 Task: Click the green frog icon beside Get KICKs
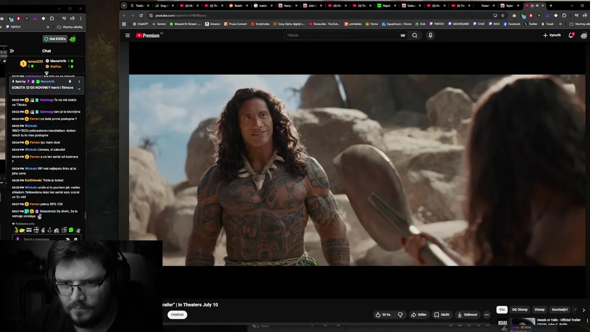(x=72, y=39)
